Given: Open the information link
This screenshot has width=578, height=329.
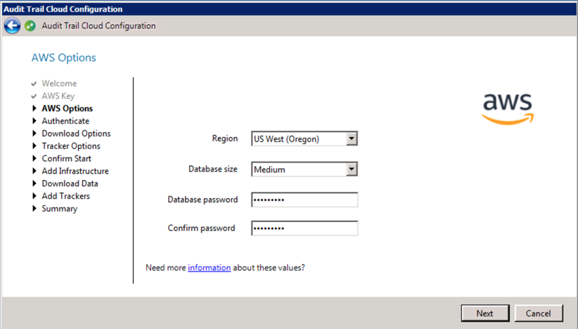Looking at the screenshot, I should pos(209,267).
